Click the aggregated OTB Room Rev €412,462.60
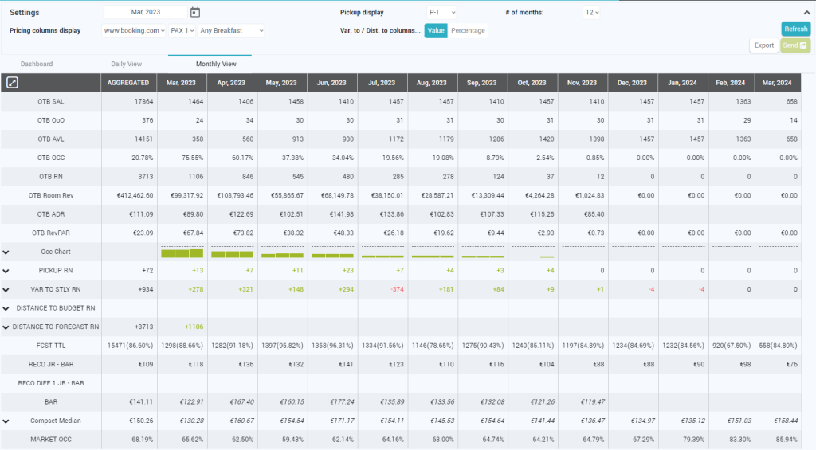The height and width of the screenshot is (450, 816). 135,195
